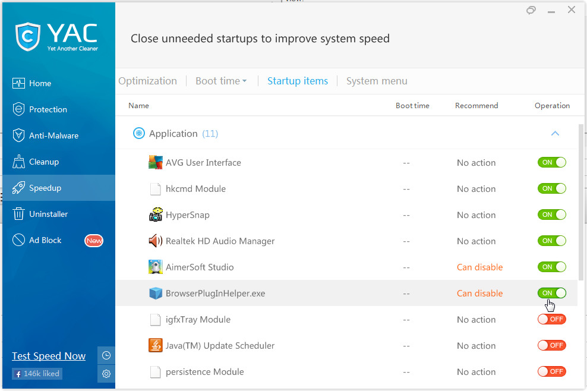Open the Ad Block icon
The width and height of the screenshot is (587, 391).
(x=18, y=240)
